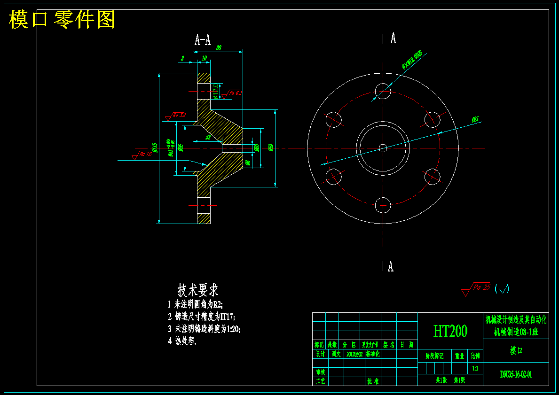Click the "设计" cell in the title block
This screenshot has width=559, height=395.
320,354
